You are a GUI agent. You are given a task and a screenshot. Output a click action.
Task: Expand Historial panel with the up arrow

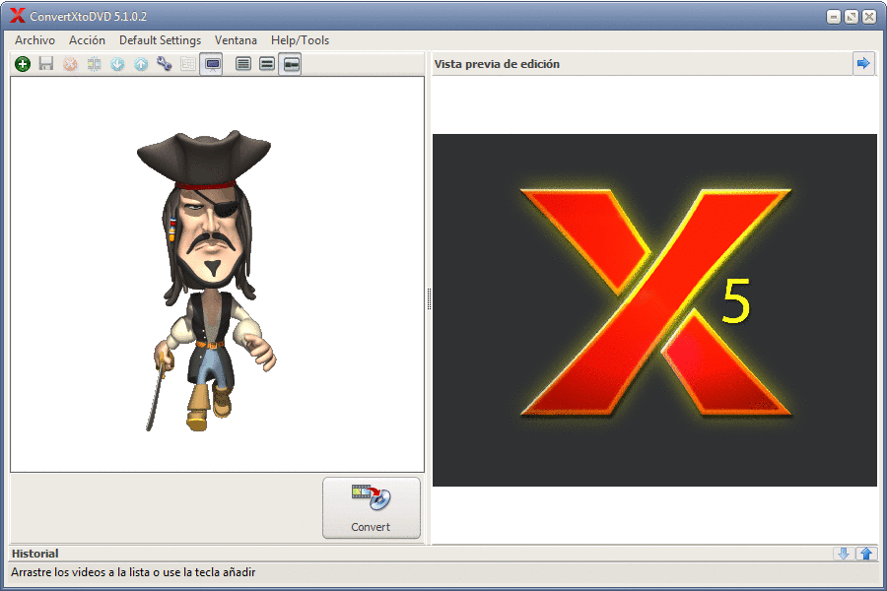[866, 554]
